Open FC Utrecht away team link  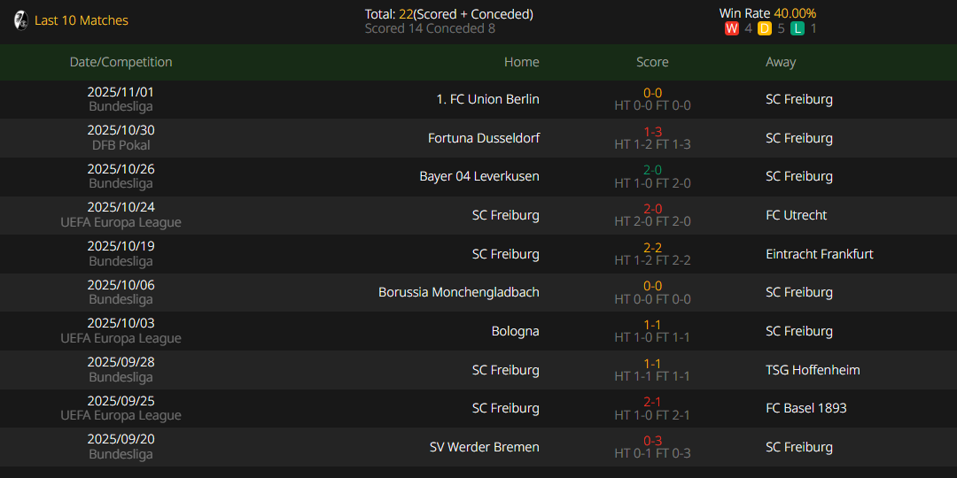point(798,215)
